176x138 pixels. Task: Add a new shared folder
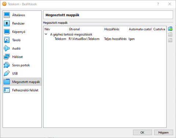click(x=170, y=29)
